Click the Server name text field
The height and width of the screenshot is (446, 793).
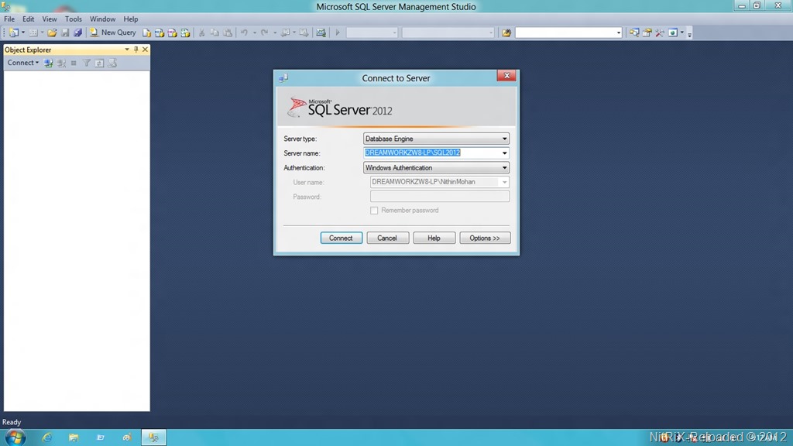(431, 153)
